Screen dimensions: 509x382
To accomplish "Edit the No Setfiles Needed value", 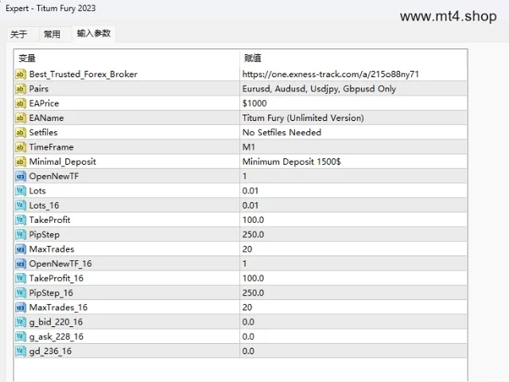I will point(353,132).
